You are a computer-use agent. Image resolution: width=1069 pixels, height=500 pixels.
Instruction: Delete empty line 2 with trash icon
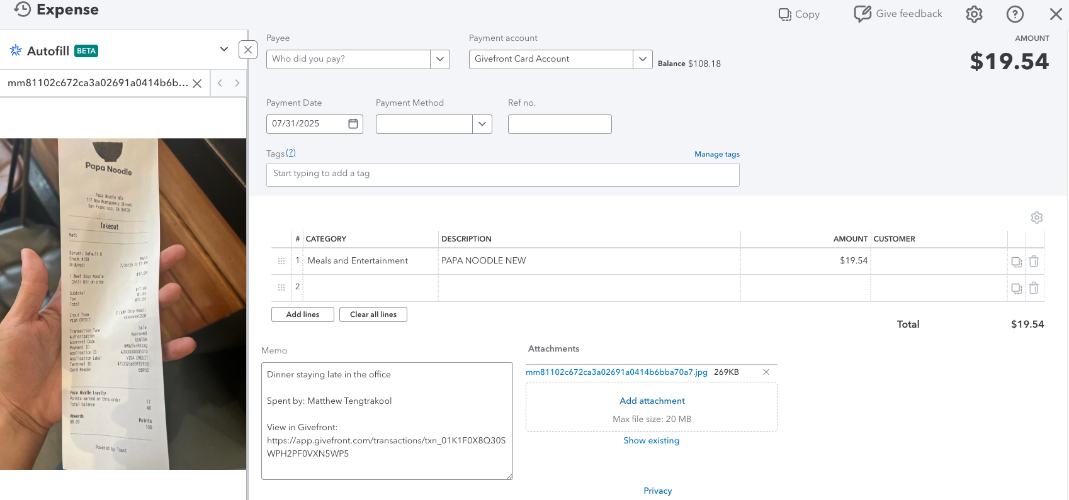tap(1034, 288)
